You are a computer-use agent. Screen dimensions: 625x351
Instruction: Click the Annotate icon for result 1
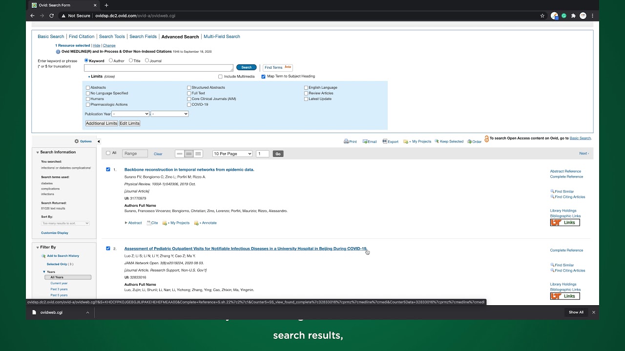coord(196,223)
